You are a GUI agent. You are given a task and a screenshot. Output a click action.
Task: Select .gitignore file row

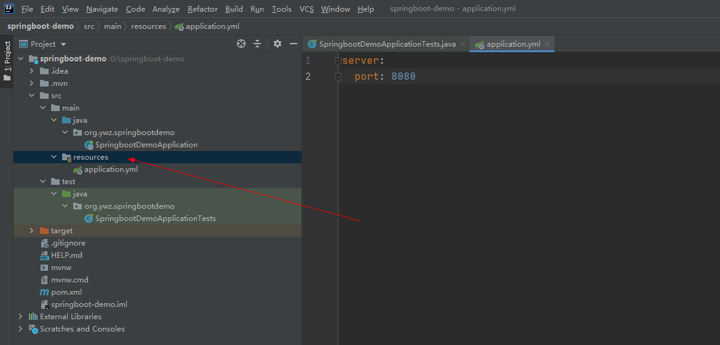pos(158,243)
